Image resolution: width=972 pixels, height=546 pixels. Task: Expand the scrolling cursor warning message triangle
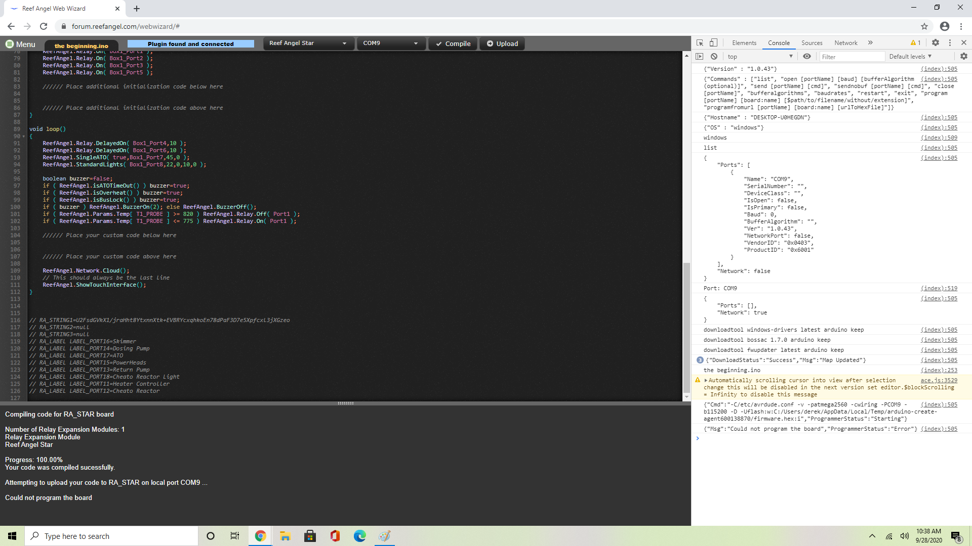coord(706,380)
